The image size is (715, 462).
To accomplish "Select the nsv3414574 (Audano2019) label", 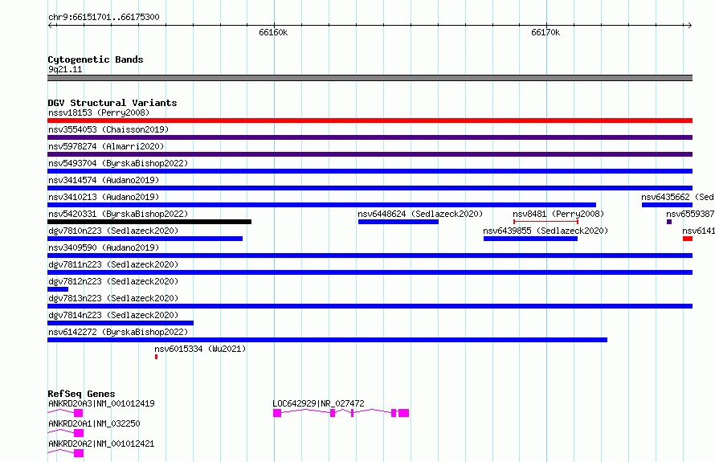I will pyautogui.click(x=104, y=180).
